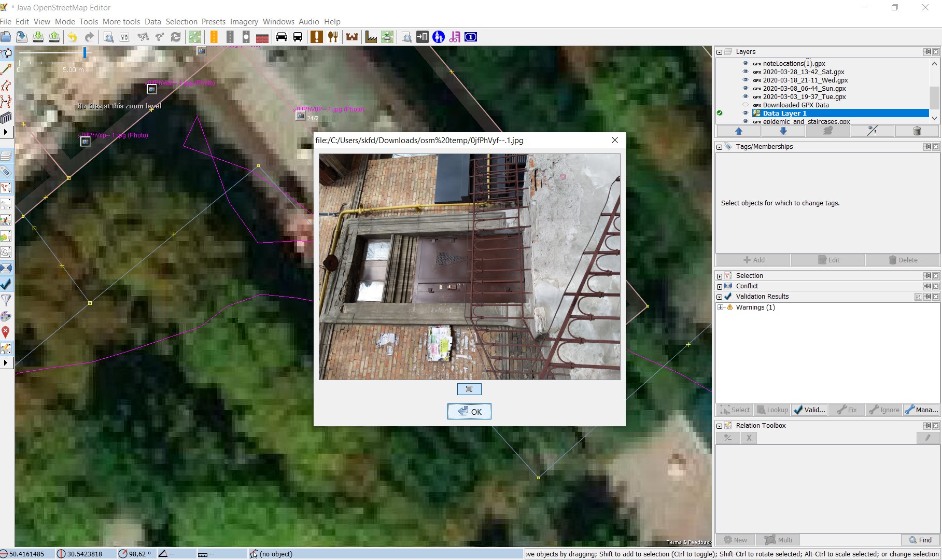Image resolution: width=942 pixels, height=560 pixels.
Task: Expand the upper left toolbar arrow
Action: point(6,132)
